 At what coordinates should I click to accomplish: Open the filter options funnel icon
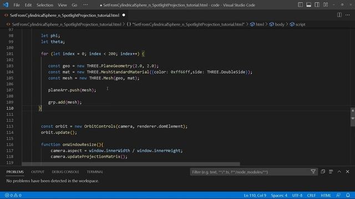pyautogui.click(x=313, y=172)
